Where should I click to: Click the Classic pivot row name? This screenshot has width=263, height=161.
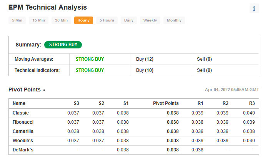coord(21,113)
